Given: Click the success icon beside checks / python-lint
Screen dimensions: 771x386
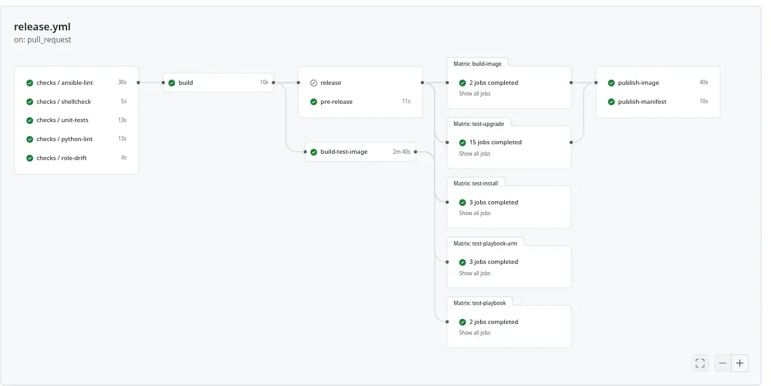Looking at the screenshot, I should pos(30,139).
